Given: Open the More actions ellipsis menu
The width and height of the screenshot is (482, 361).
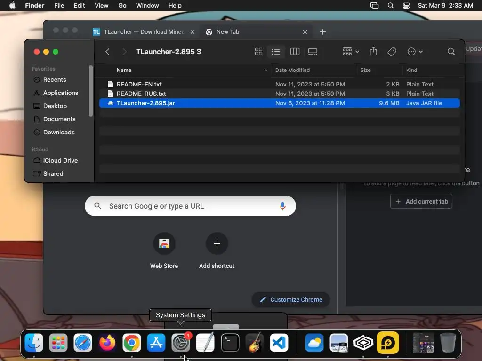Looking at the screenshot, I should (x=415, y=52).
